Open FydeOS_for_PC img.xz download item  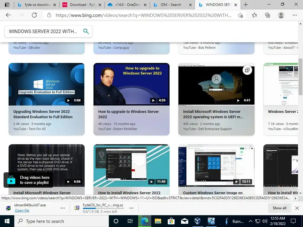[x=103, y=205]
